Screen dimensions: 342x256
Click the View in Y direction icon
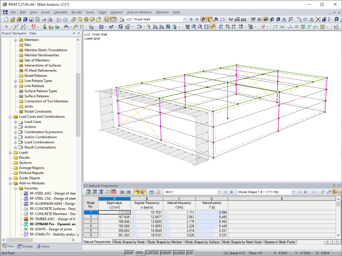click(227, 27)
